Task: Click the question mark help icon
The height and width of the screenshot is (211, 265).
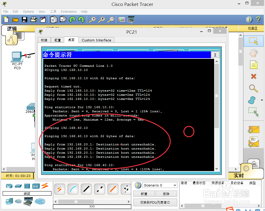Action: (x=258, y=20)
